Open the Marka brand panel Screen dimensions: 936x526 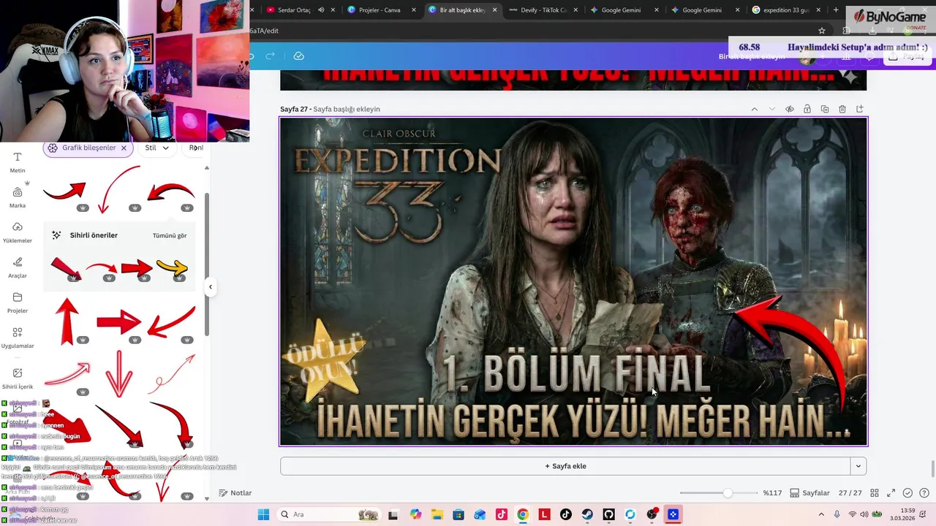click(x=18, y=197)
